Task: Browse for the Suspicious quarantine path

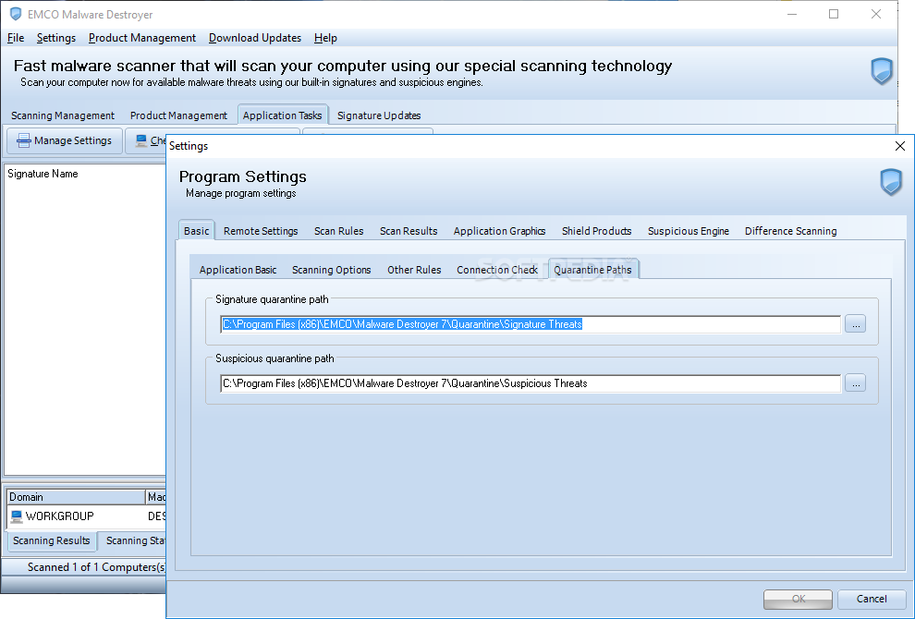Action: tap(855, 382)
